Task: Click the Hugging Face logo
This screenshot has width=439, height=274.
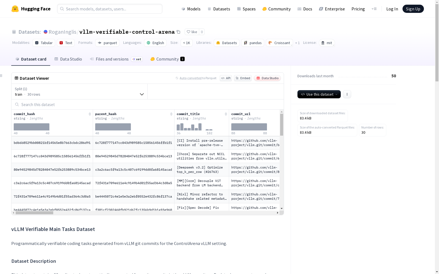Action: [x=31, y=9]
